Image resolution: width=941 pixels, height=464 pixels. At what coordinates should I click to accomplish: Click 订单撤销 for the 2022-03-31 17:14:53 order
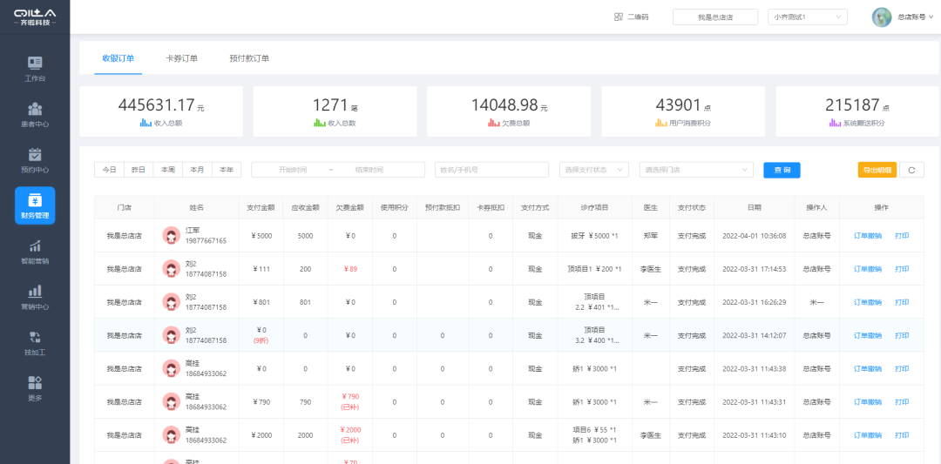[868, 269]
